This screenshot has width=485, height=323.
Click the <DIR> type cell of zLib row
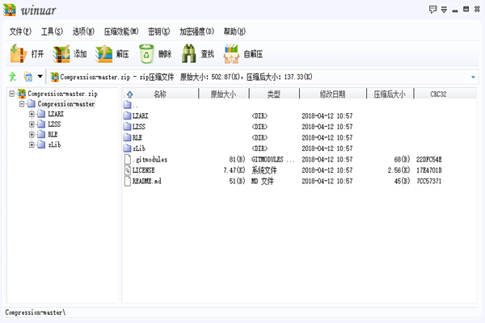(x=259, y=149)
